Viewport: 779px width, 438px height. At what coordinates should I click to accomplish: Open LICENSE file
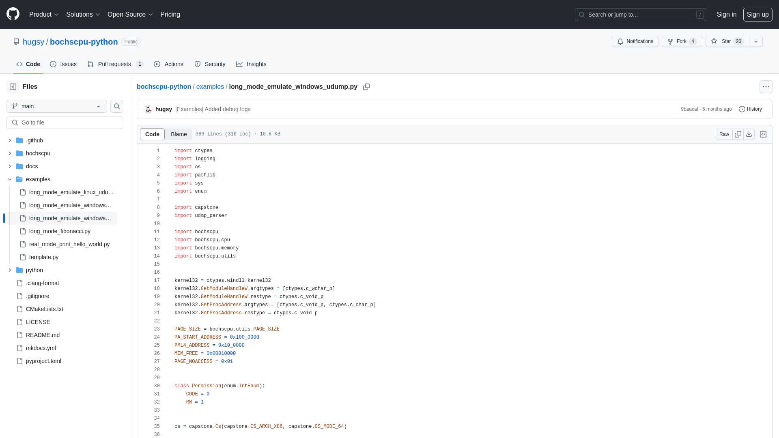38,322
